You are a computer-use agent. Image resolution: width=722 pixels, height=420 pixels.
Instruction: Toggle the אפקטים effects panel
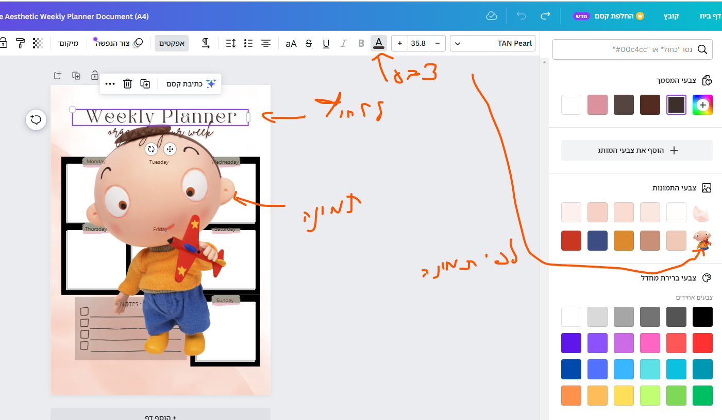(x=172, y=43)
